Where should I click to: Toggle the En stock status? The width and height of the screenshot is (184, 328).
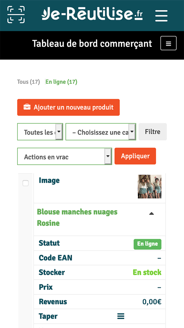[x=147, y=272]
